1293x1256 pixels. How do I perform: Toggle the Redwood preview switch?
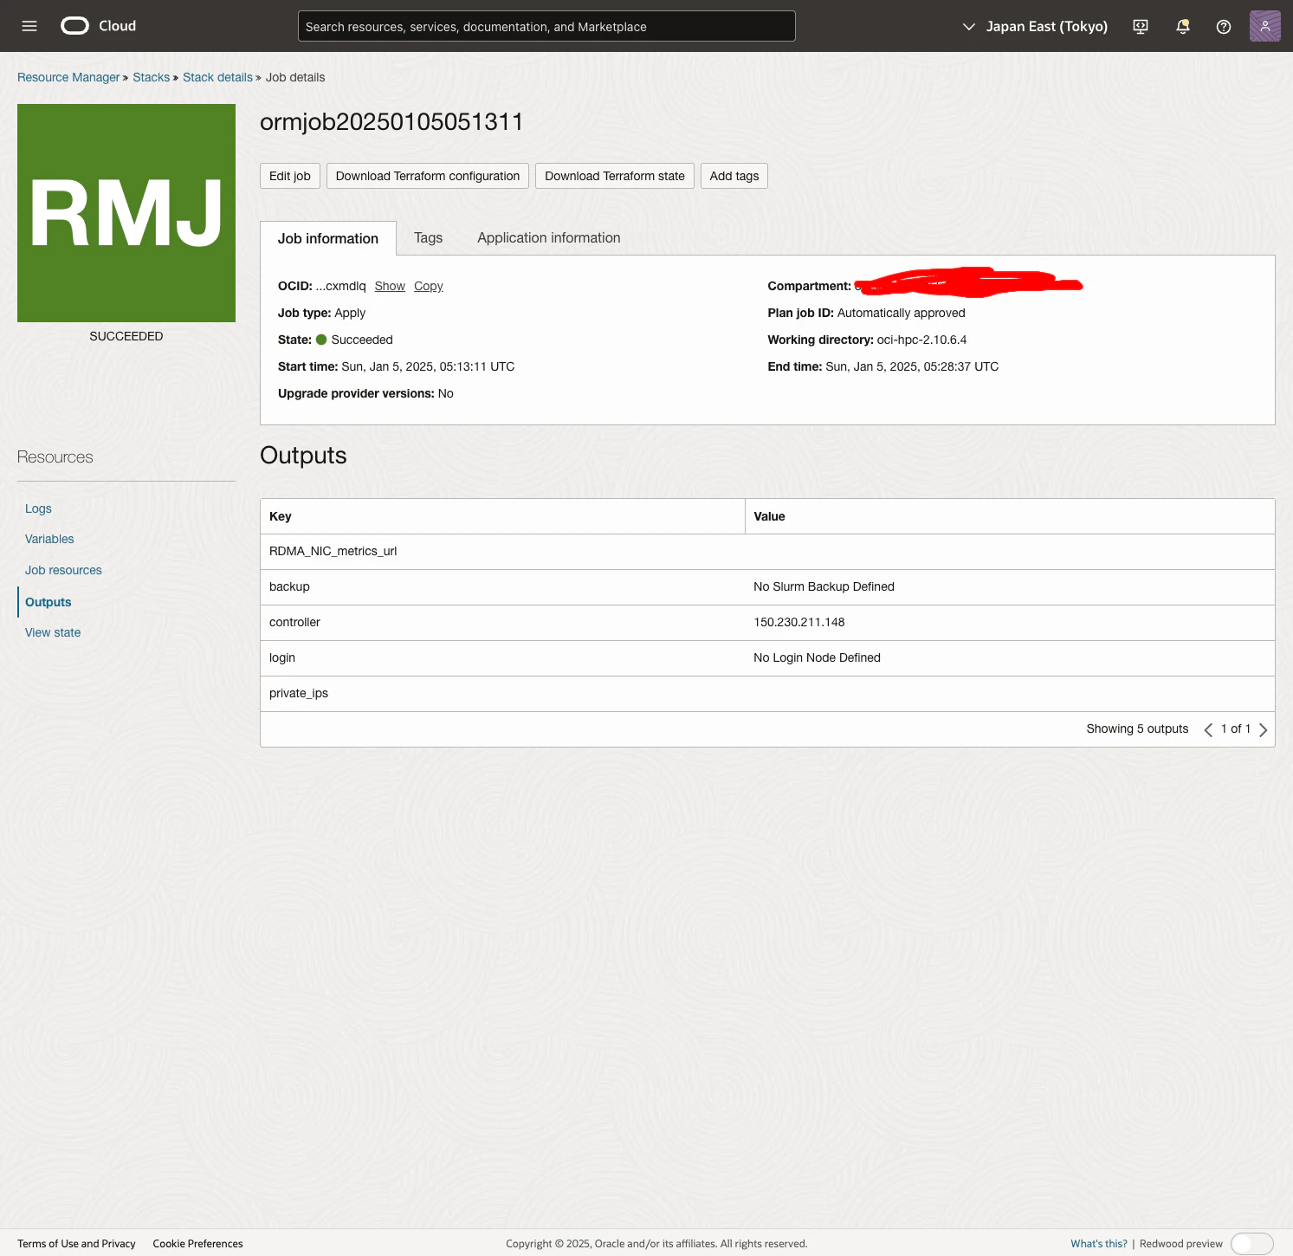[1252, 1244]
